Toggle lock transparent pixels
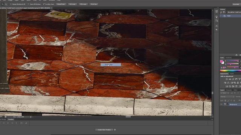 coord(225,100)
